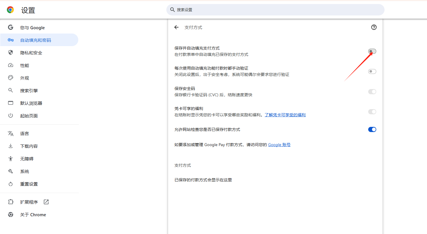Viewport: 427px width, 234px height.
Task: Click the key icon for autofill and passwords
Action: tap(11, 40)
